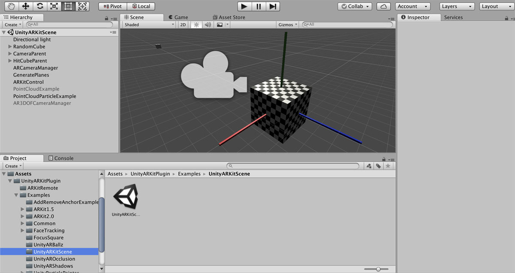Viewport: 515px width, 273px height.
Task: Pause the game playback
Action: point(259,6)
